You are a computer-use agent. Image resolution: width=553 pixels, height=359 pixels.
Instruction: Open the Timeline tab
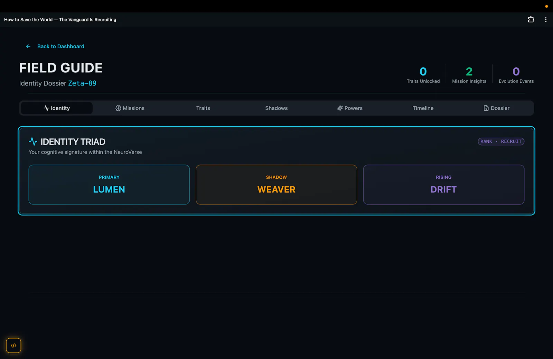click(x=423, y=108)
